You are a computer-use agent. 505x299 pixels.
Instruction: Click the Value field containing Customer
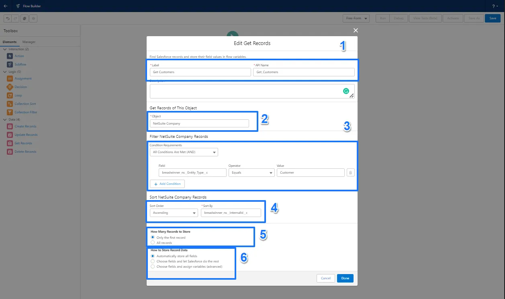coord(311,172)
